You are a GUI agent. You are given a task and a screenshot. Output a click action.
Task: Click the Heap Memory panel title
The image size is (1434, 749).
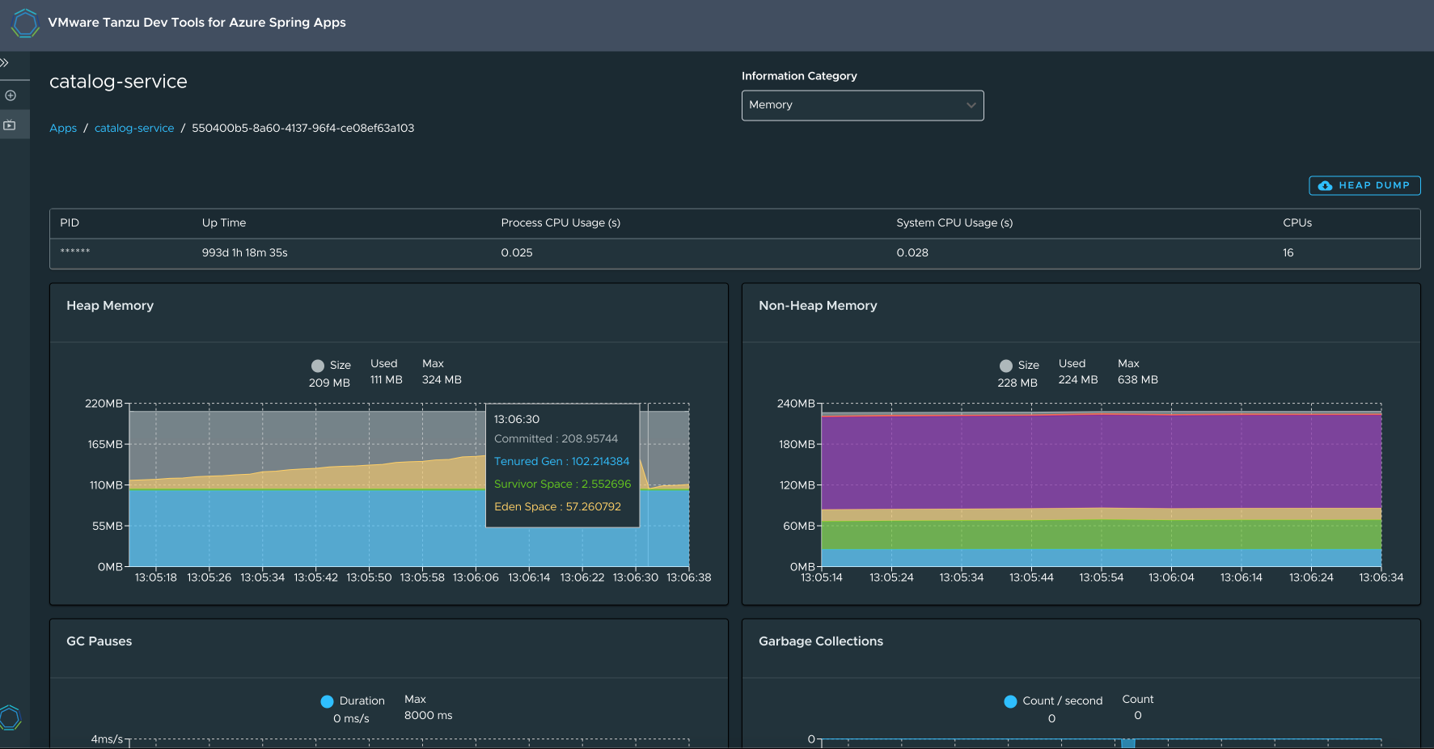[x=110, y=305]
